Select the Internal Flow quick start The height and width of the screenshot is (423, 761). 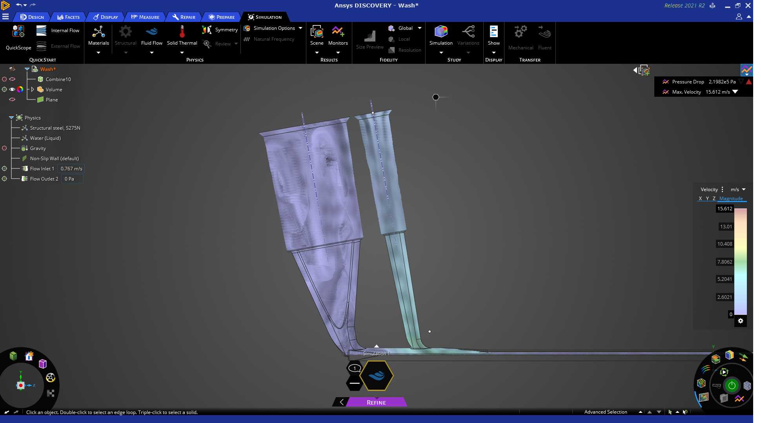tap(58, 31)
